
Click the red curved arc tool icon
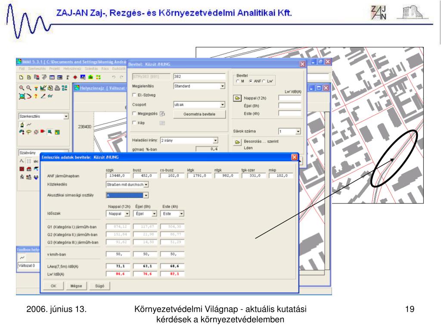pyautogui.click(x=29, y=96)
